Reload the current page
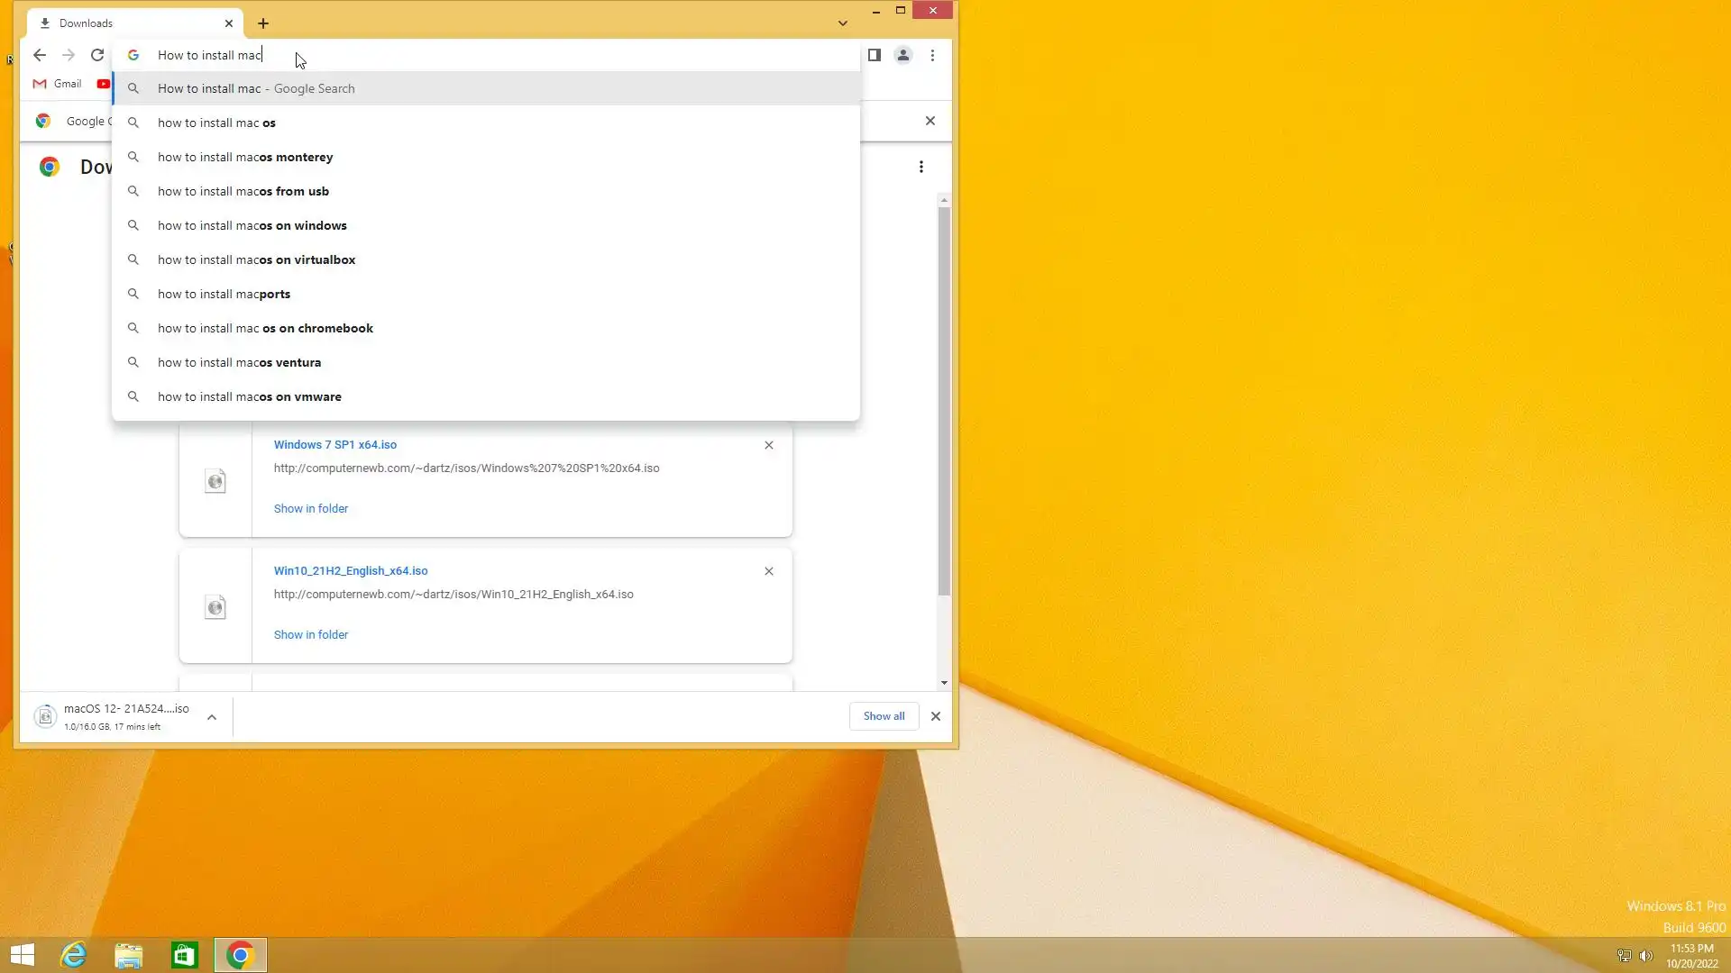Screen dimensions: 1731x973 coord(97,55)
